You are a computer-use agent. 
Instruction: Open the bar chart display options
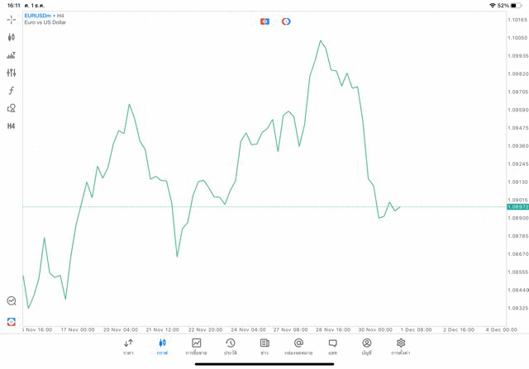[x=12, y=55]
